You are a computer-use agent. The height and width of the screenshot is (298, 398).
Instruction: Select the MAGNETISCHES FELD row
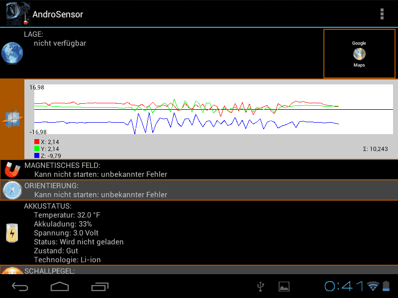tap(199, 170)
